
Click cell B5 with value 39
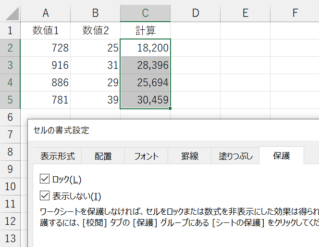point(95,100)
